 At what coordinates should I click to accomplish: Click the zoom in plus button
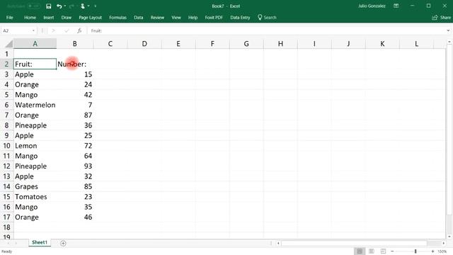(432, 251)
